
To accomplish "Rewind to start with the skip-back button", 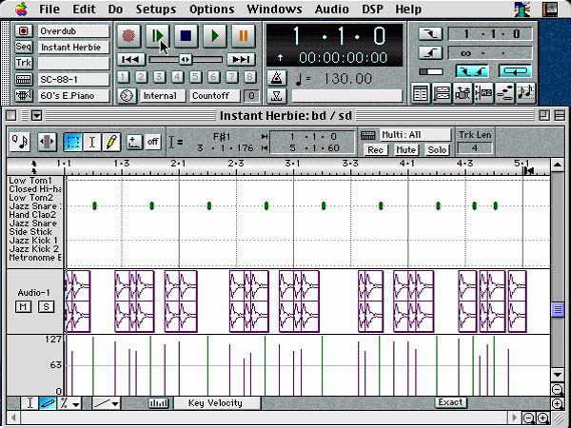I will point(130,59).
